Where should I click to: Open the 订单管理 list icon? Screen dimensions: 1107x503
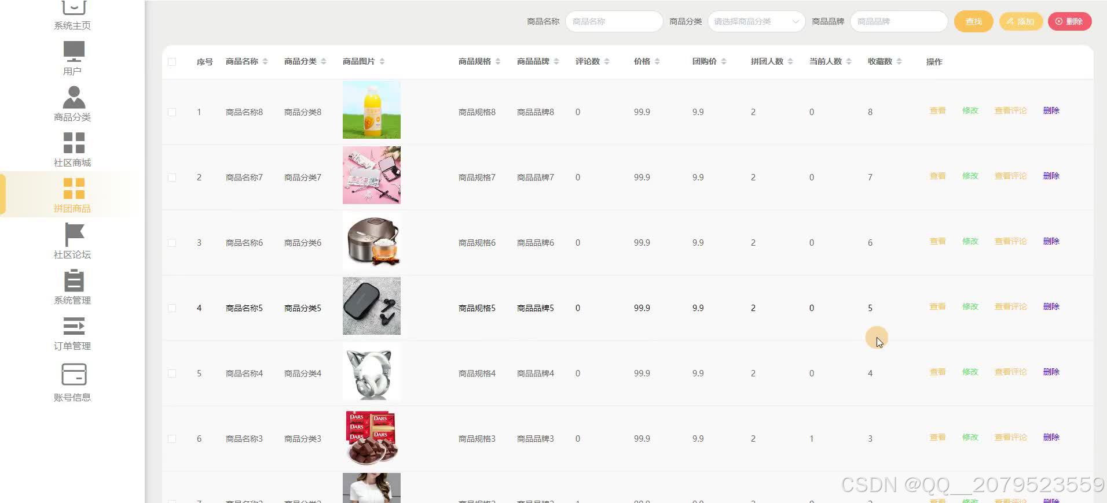(74, 326)
